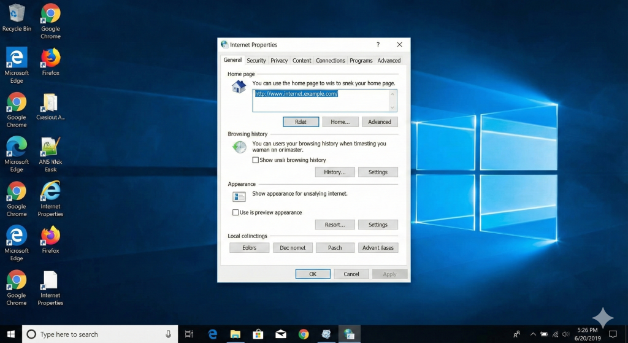The width and height of the screenshot is (628, 343).
Task: Expand the hidden system tray icons chevron
Action: coord(533,334)
